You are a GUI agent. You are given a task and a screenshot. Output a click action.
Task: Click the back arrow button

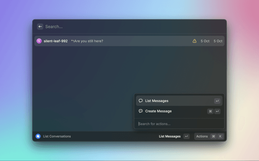[x=40, y=27]
